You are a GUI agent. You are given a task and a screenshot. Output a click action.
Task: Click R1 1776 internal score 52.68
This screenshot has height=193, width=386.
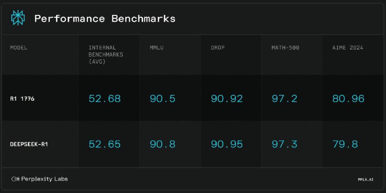105,99
